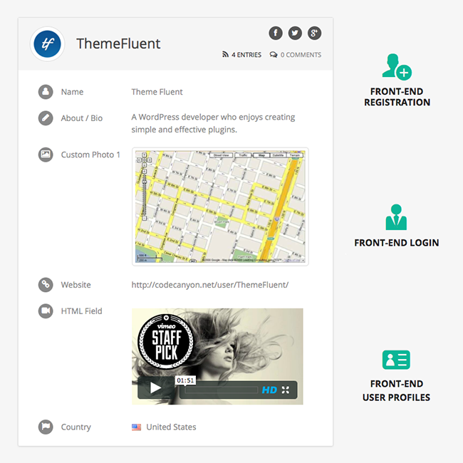
Task: Open the Google Plus social icon
Action: pyautogui.click(x=314, y=33)
